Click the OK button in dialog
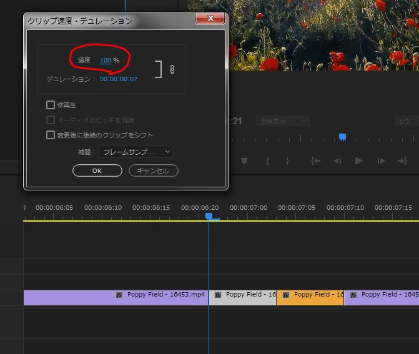Viewport: 419px width, 354px height. pyautogui.click(x=97, y=170)
